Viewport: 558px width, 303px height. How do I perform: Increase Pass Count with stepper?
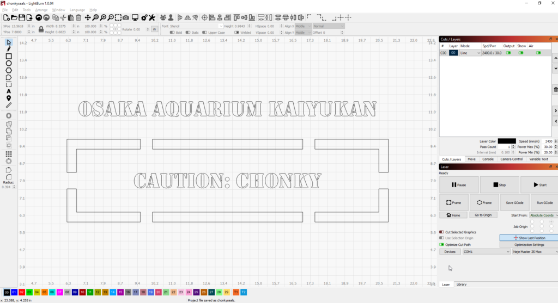pyautogui.click(x=513, y=146)
